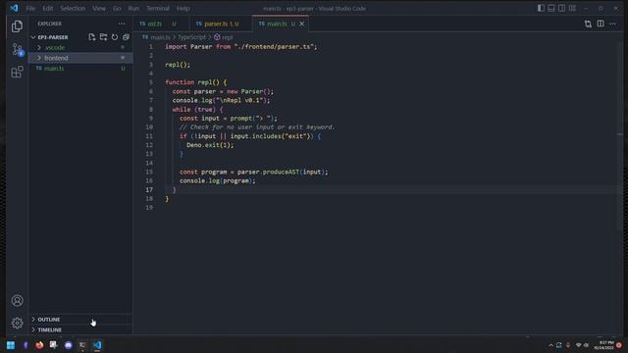Viewport: 628px width, 353px height.
Task: Collapse all folders in Explorer
Action: click(126, 37)
